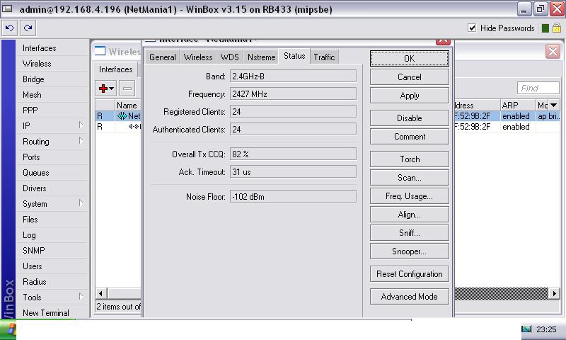Click the Noise Floor field
566x340 pixels.
(x=293, y=197)
